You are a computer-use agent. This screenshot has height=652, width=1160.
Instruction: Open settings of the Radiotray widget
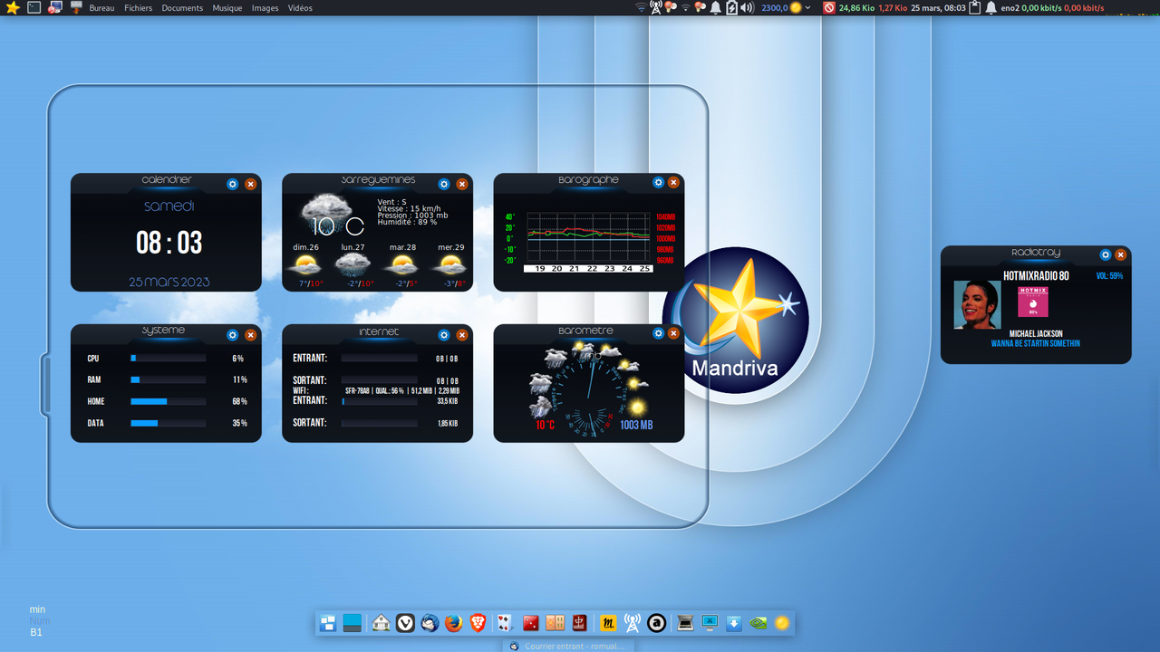point(1106,255)
